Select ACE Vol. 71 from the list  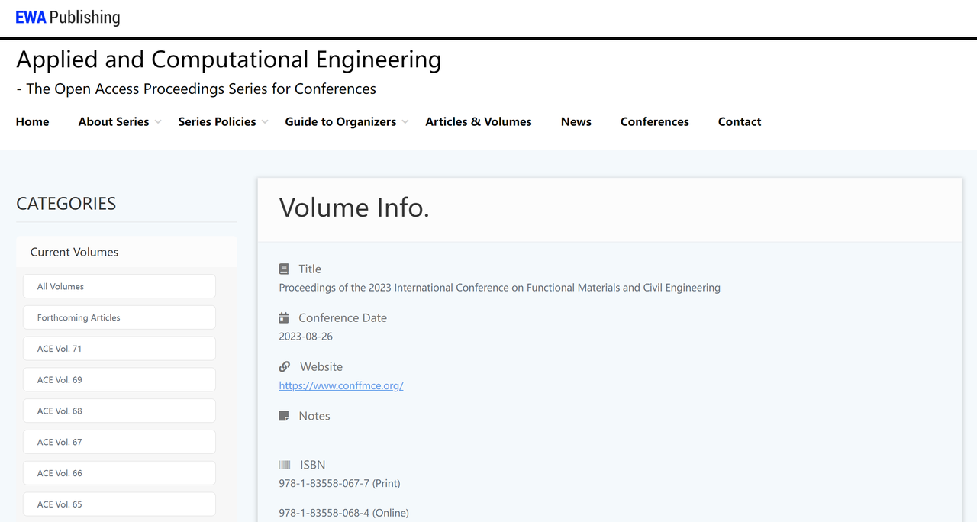pos(119,349)
